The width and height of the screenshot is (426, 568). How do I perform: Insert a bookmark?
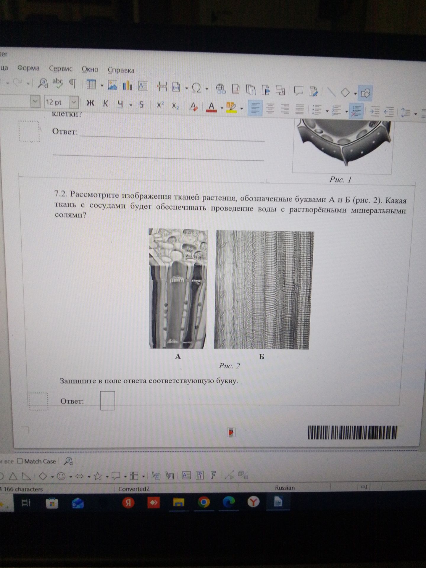point(266,90)
